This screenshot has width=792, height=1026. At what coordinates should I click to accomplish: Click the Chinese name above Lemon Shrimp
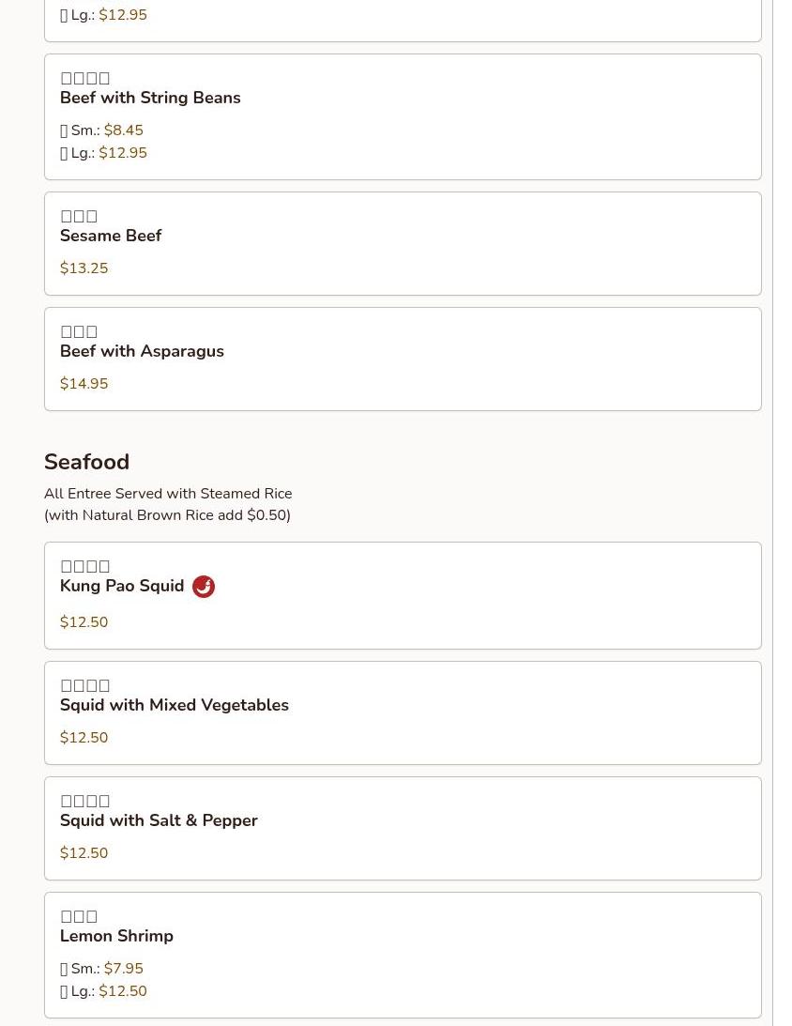click(x=79, y=917)
